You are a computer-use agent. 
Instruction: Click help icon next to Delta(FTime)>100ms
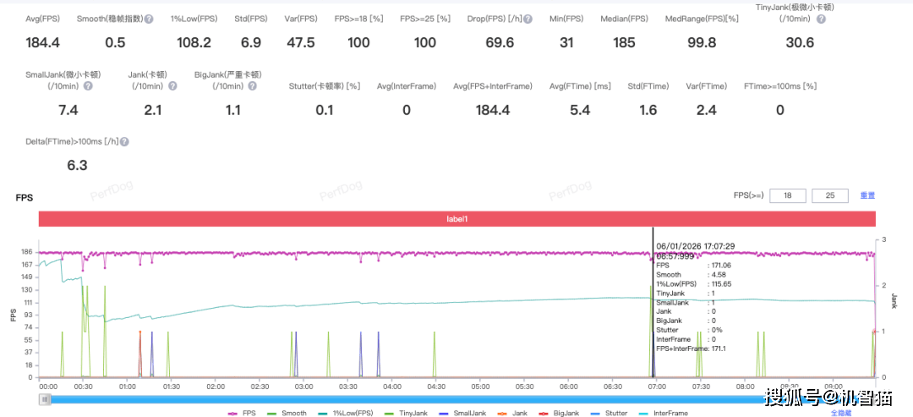pos(124,141)
